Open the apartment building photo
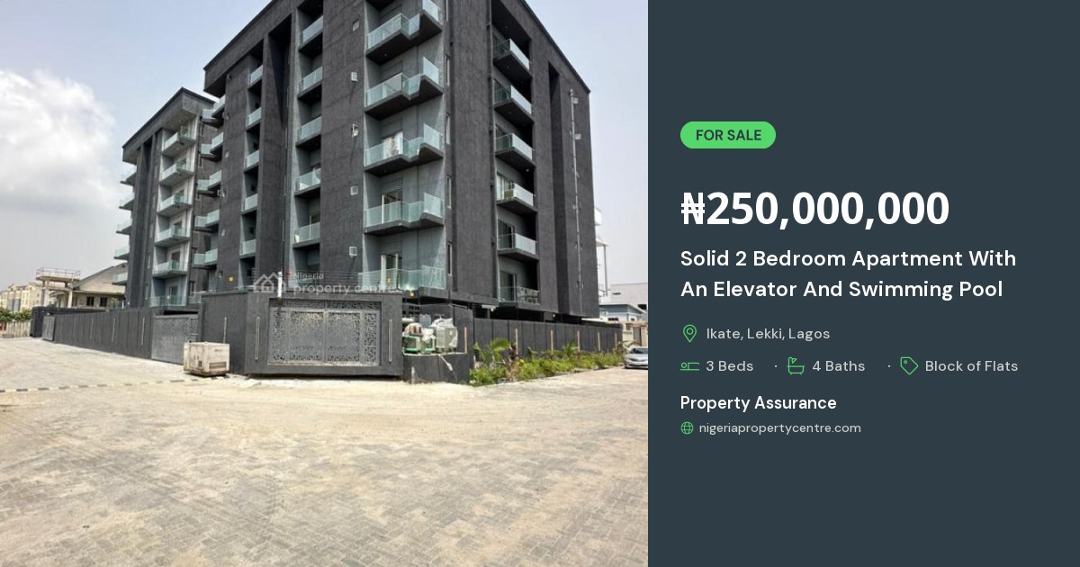 pyautogui.click(x=324, y=283)
